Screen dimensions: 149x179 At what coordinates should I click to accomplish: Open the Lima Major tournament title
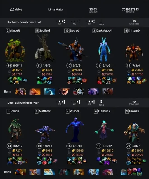point(56,10)
